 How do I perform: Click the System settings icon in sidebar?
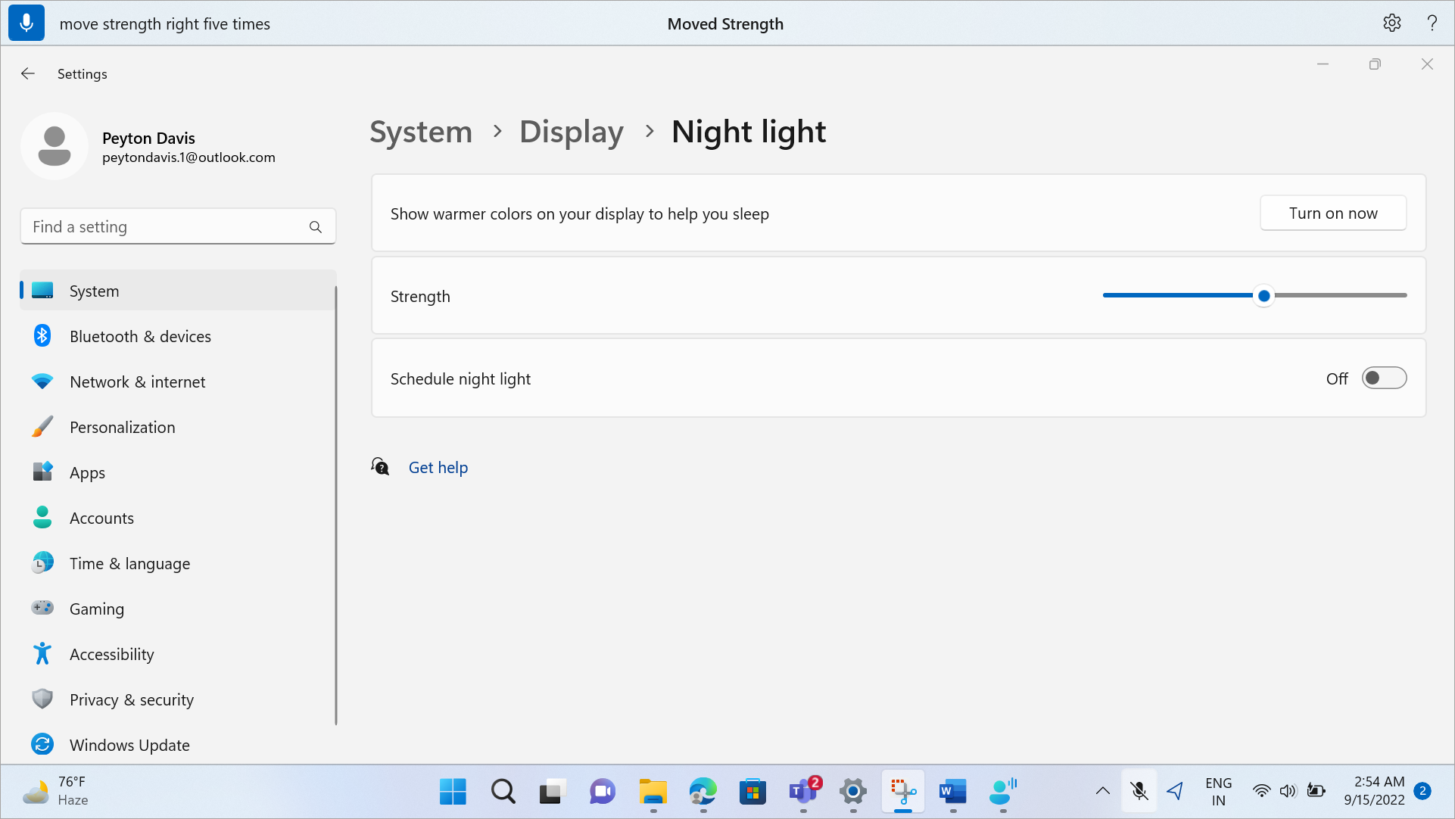tap(40, 290)
